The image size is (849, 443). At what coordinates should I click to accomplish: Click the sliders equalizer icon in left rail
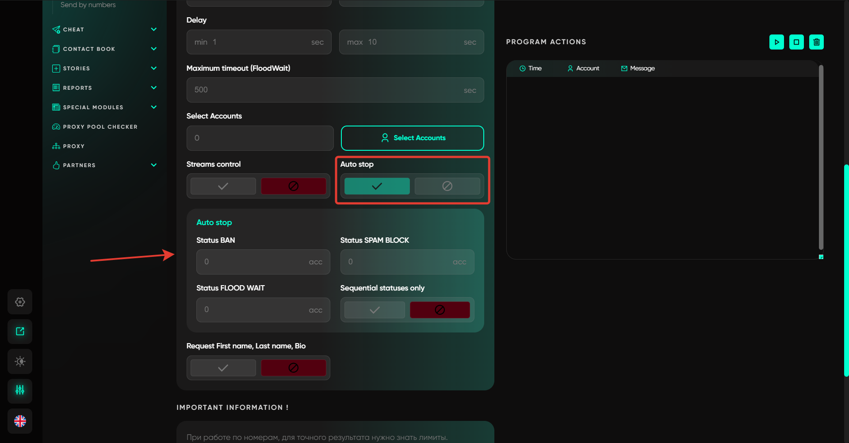pyautogui.click(x=20, y=390)
